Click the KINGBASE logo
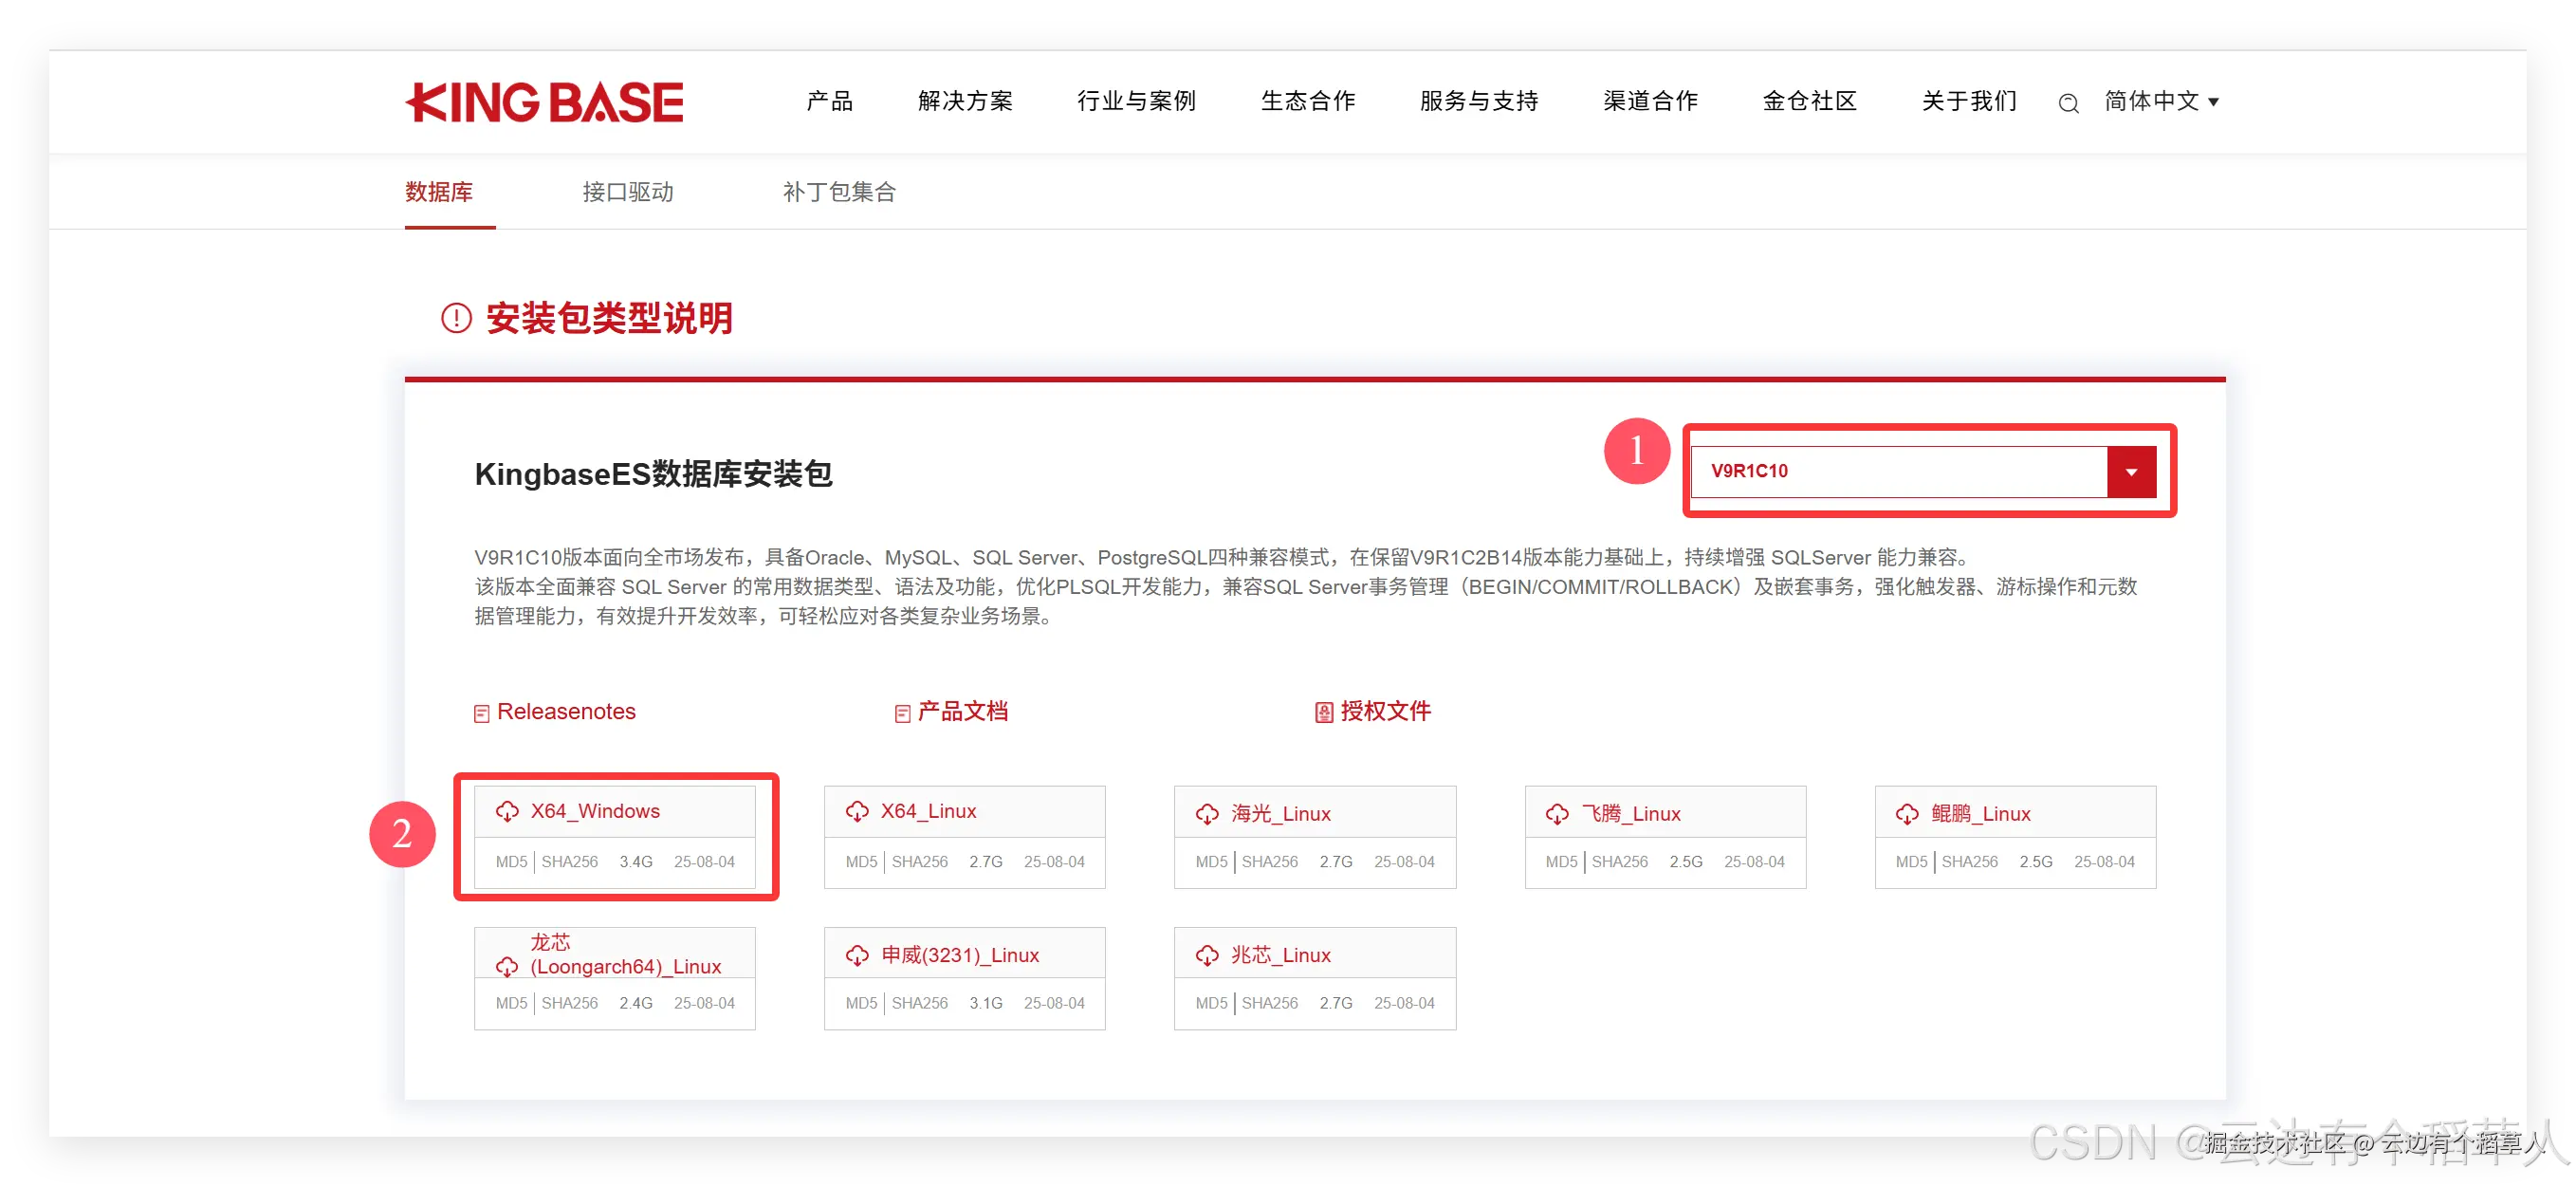This screenshot has width=2576, height=1186. tap(544, 102)
